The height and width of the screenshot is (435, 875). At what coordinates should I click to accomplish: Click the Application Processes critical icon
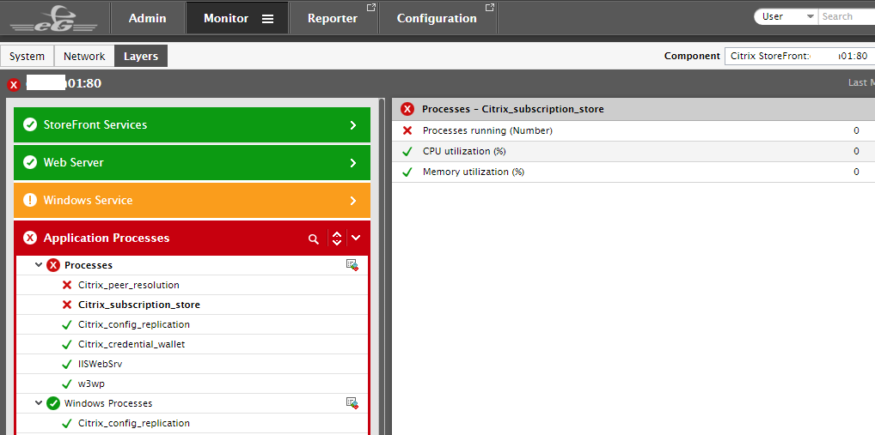[29, 239]
